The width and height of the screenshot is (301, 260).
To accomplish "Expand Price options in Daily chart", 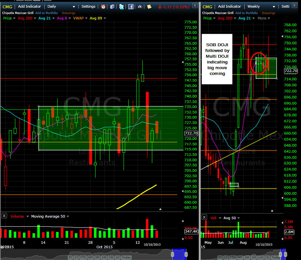I will coord(14,18).
